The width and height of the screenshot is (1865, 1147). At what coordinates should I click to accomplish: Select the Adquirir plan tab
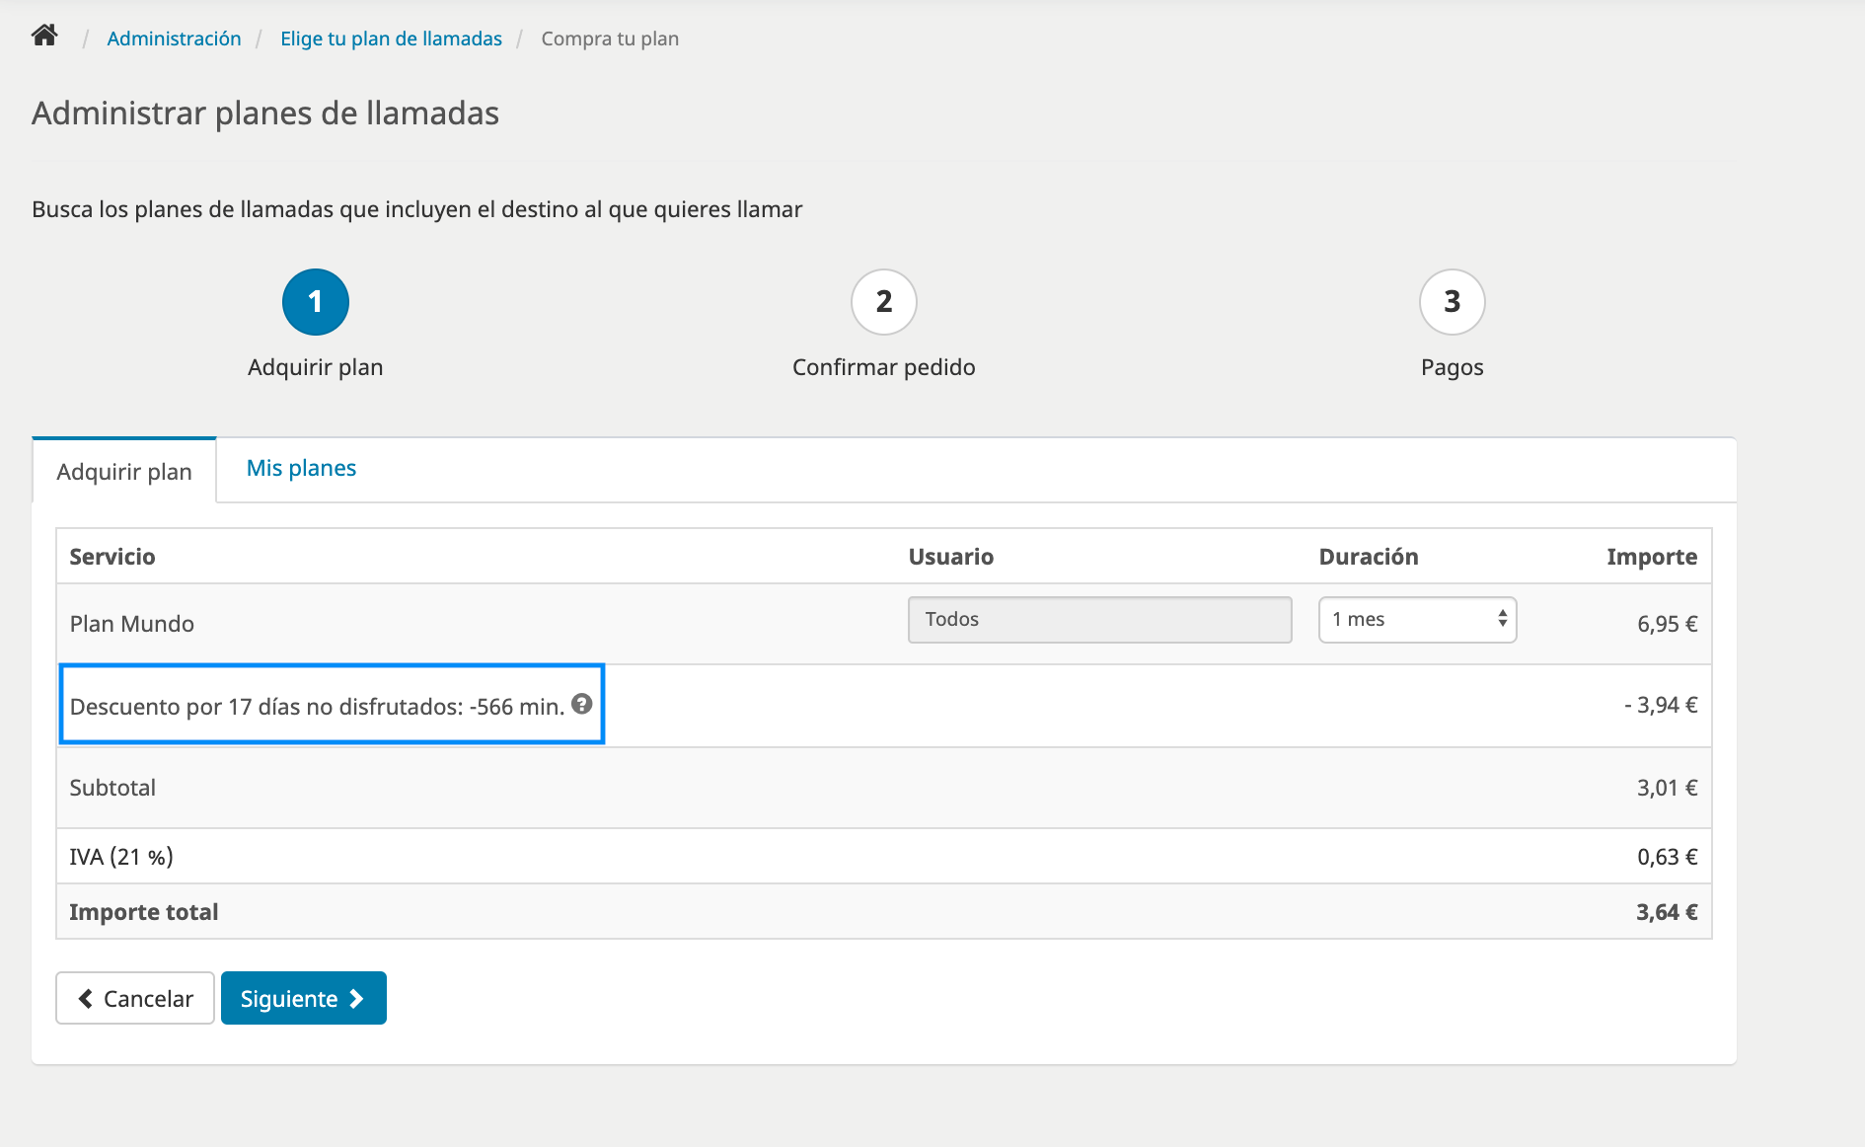(x=124, y=472)
